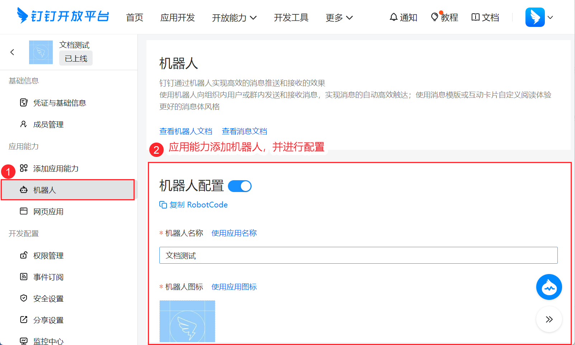Click the 成员管理 person icon
Viewport: 575px width, 345px height.
(24, 124)
